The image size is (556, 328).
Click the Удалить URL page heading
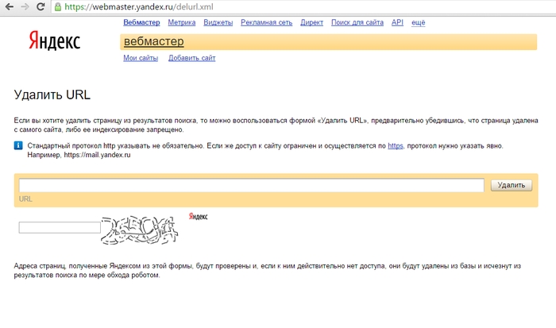tap(52, 95)
